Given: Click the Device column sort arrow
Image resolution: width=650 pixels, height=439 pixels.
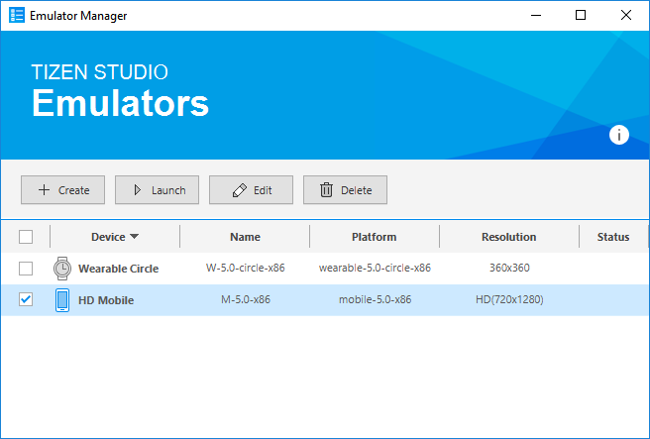Looking at the screenshot, I should pos(134,237).
